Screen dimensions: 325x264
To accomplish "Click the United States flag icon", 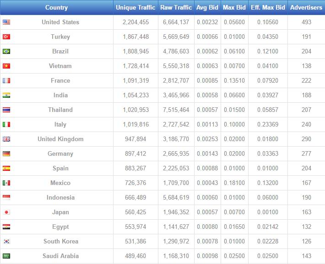I will (6, 22).
